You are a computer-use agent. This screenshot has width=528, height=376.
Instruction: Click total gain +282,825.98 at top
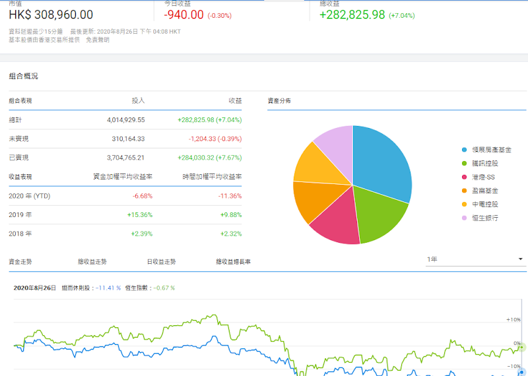[x=352, y=15]
